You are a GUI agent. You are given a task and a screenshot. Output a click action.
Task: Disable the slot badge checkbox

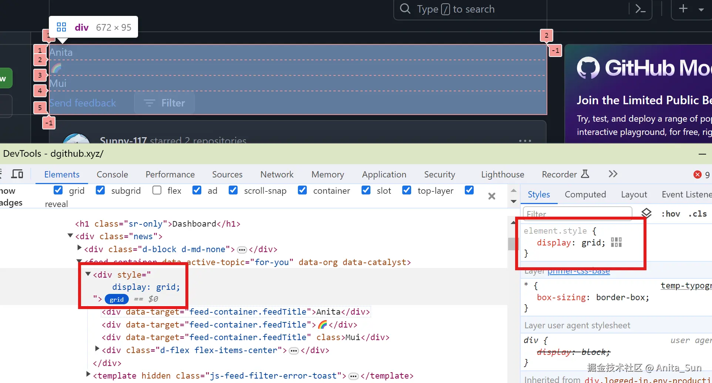coord(366,190)
